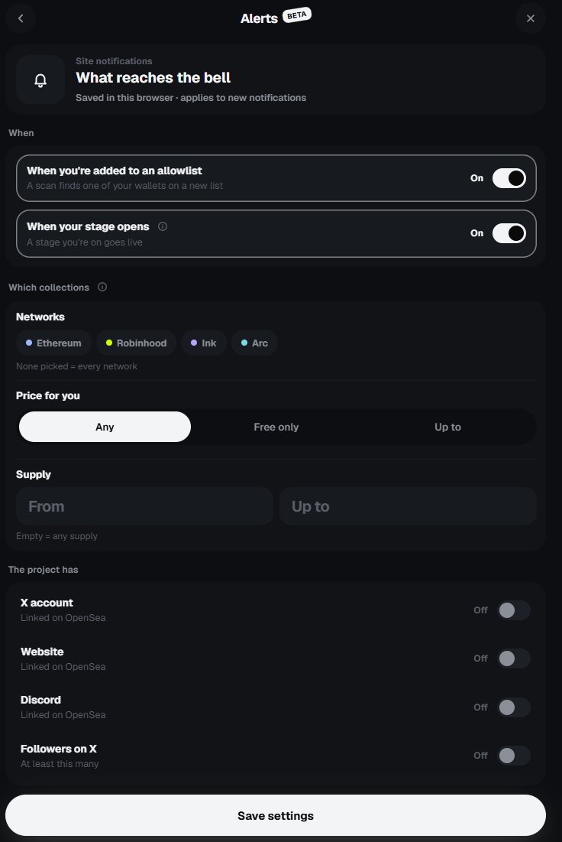Image resolution: width=562 pixels, height=842 pixels.
Task: Select the Robinhood network chip
Action: click(x=136, y=343)
